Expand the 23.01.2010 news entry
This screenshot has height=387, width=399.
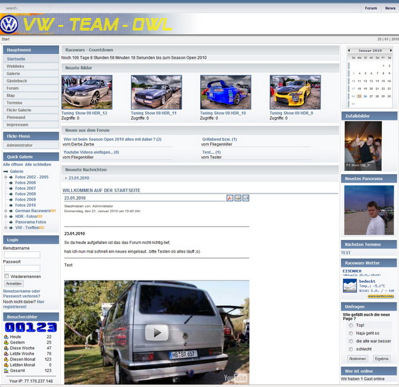67,178
